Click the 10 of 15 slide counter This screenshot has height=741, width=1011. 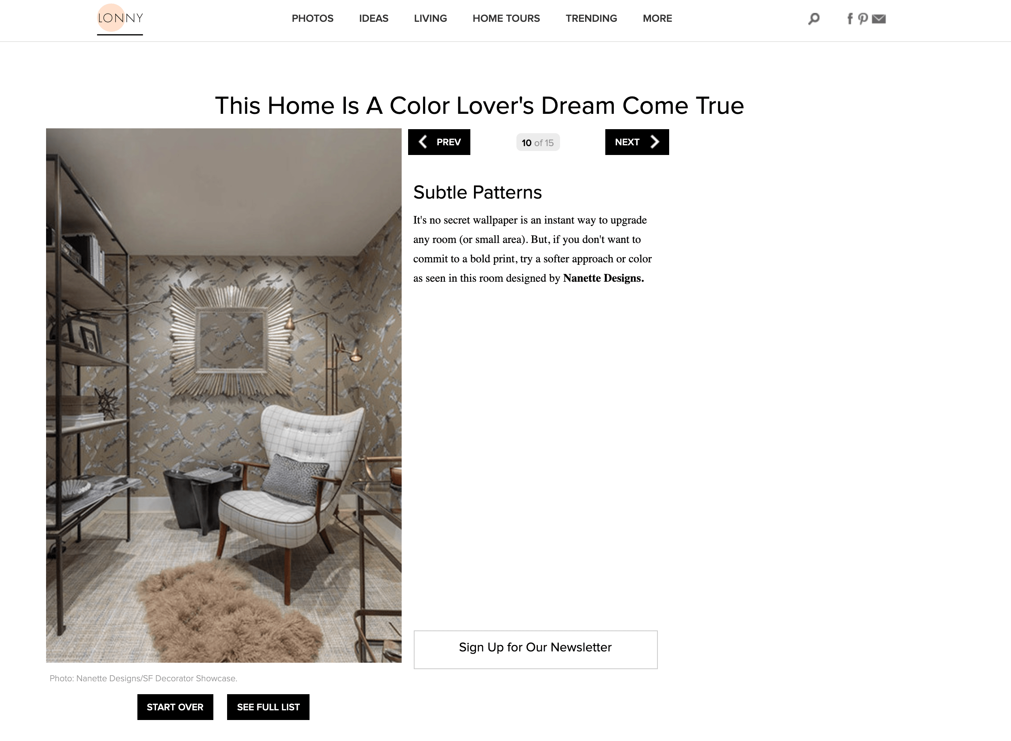point(538,142)
